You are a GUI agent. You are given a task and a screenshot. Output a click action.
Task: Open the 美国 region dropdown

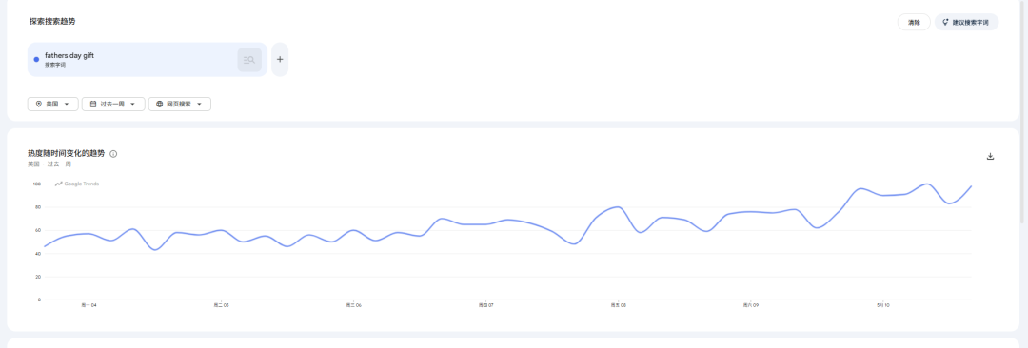pos(53,105)
